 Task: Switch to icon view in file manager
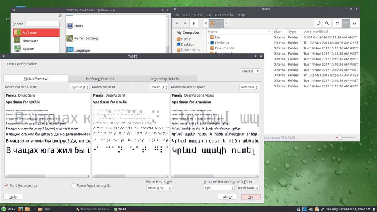pos(337,23)
